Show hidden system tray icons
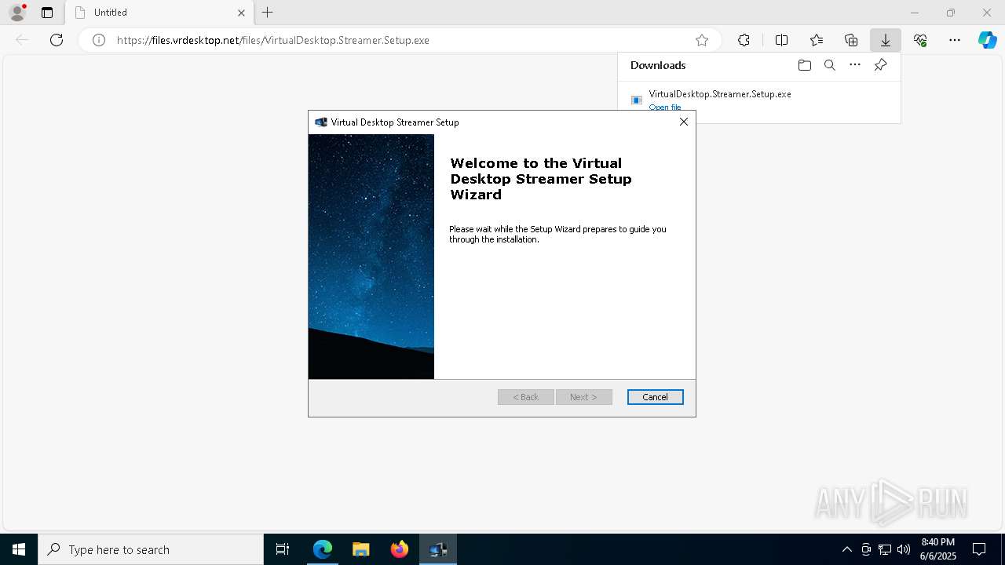The width and height of the screenshot is (1005, 565). (846, 549)
